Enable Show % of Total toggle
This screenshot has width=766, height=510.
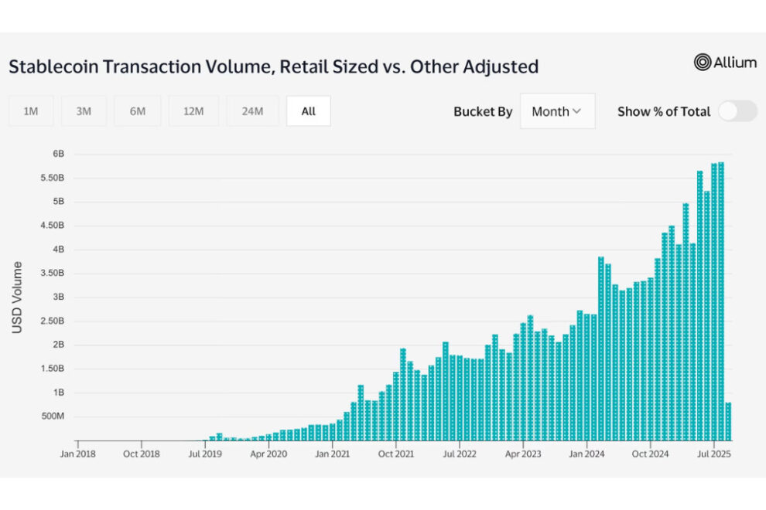tap(737, 111)
